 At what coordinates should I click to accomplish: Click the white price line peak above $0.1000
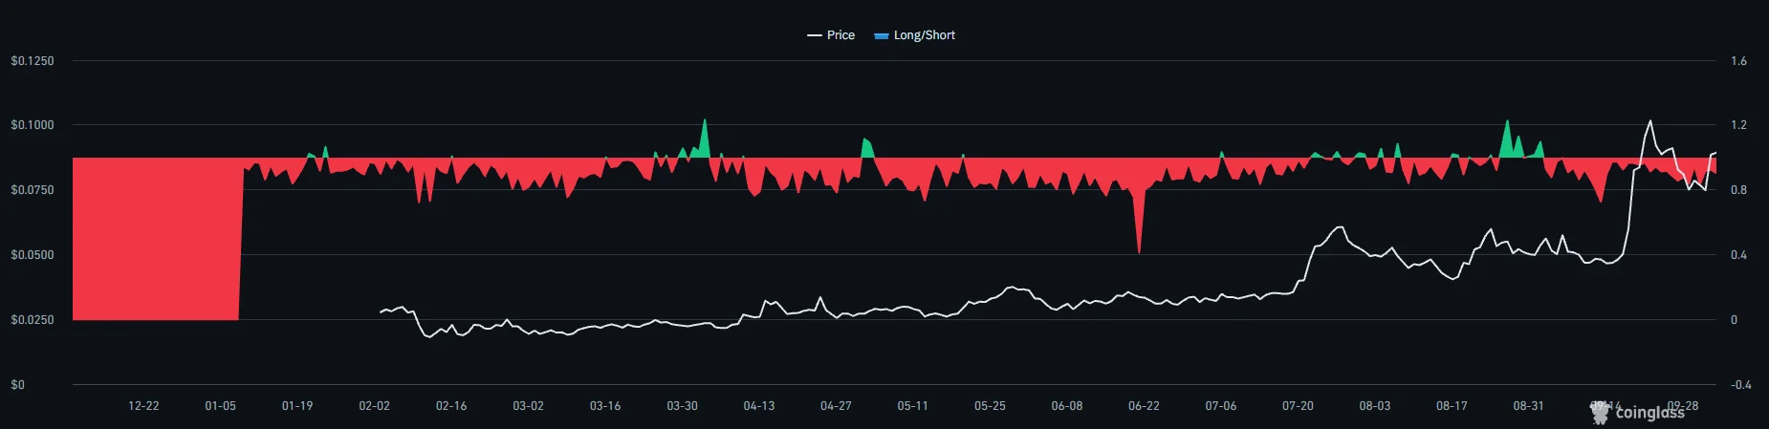[x=1649, y=121]
